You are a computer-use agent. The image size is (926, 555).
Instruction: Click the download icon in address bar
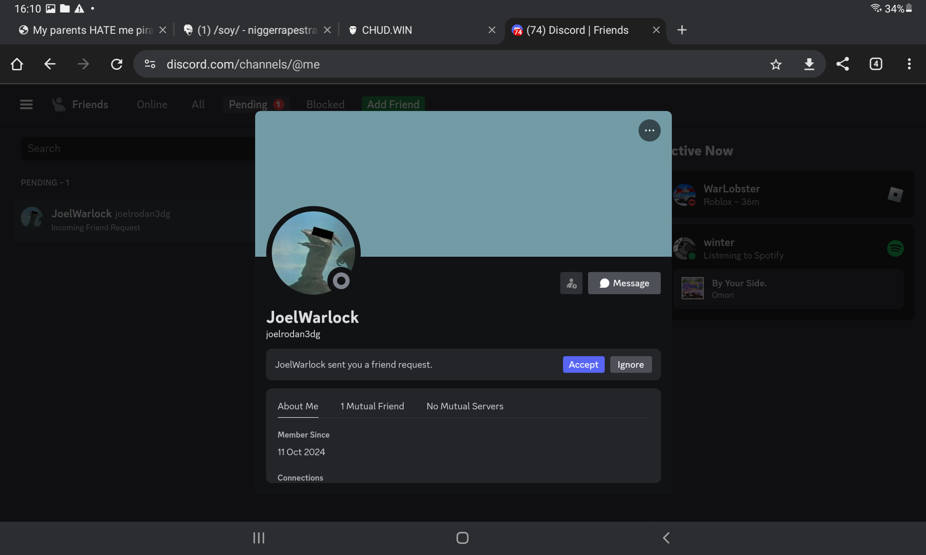(809, 64)
